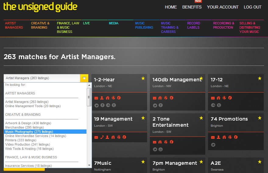Open Finance, Law & Music Business tab
The image size is (268, 173).
pyautogui.click(x=68, y=27)
